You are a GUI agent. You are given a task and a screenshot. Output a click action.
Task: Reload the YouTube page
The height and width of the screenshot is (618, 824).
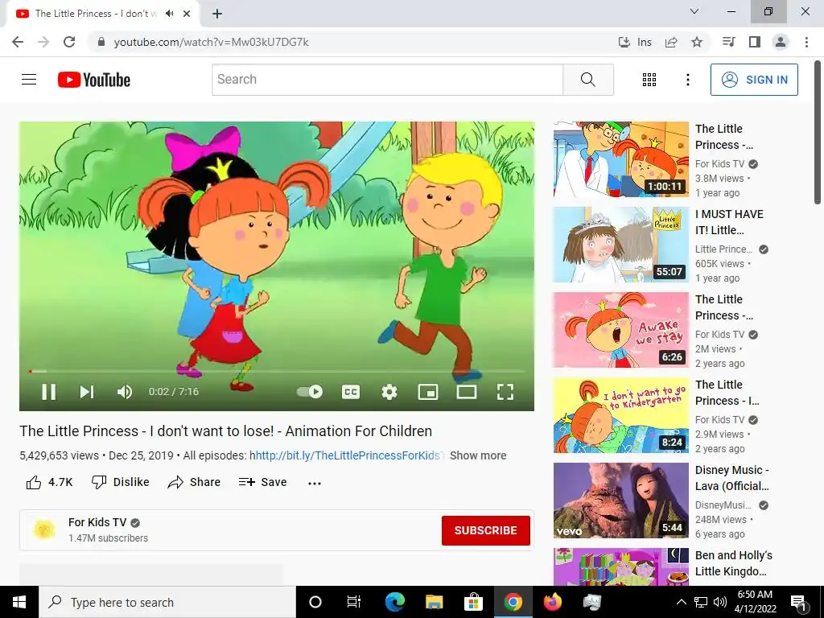(x=69, y=42)
